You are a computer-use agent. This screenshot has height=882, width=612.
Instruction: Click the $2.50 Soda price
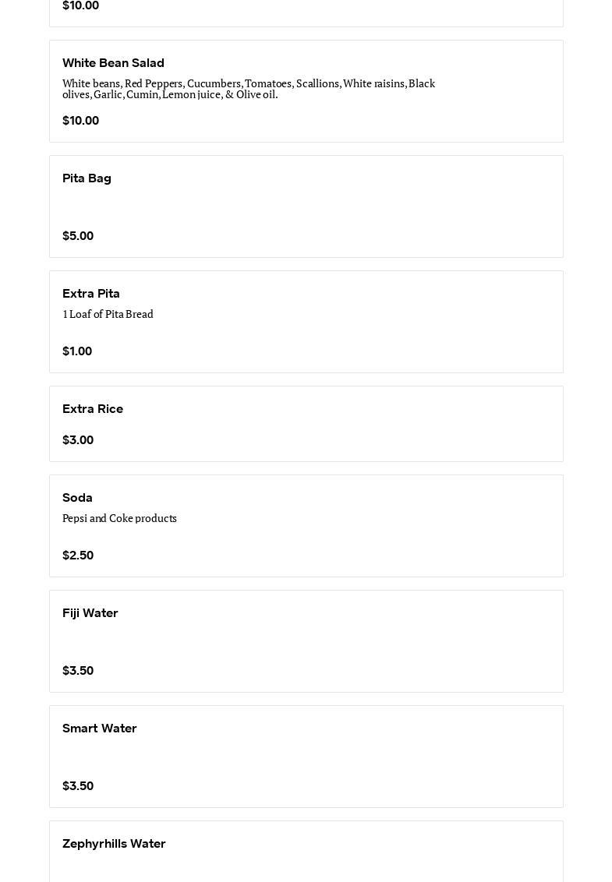click(x=78, y=556)
